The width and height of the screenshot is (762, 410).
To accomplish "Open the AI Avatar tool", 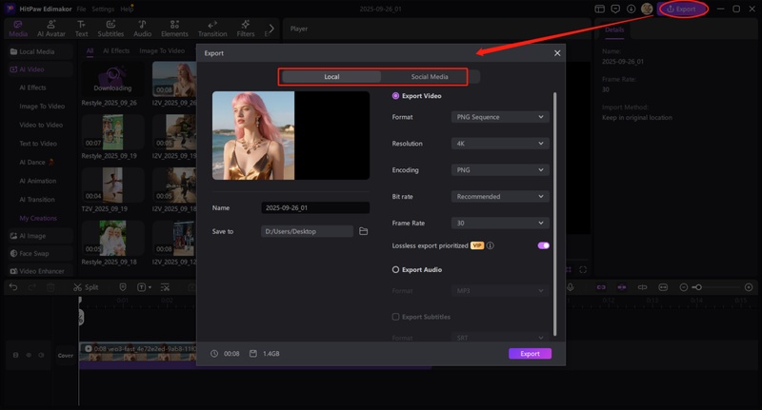I will 51,28.
